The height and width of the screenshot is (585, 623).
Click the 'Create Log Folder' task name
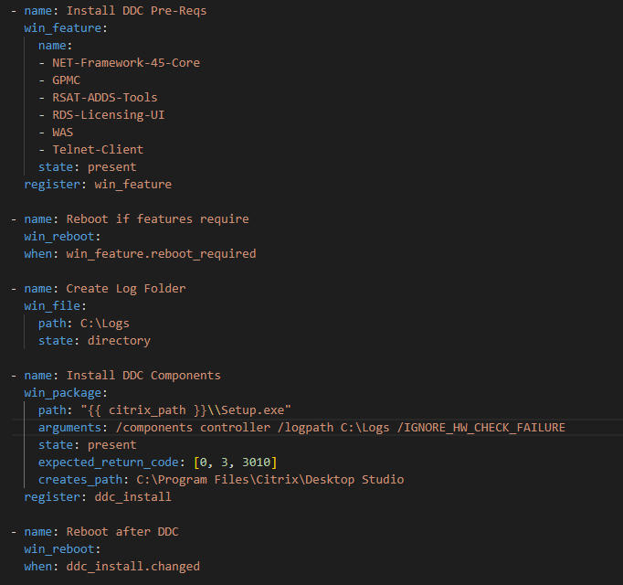(126, 289)
